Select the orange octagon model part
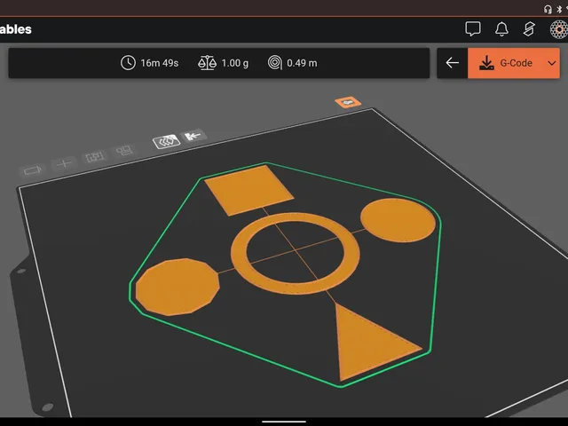The width and height of the screenshot is (568, 426). click(177, 287)
